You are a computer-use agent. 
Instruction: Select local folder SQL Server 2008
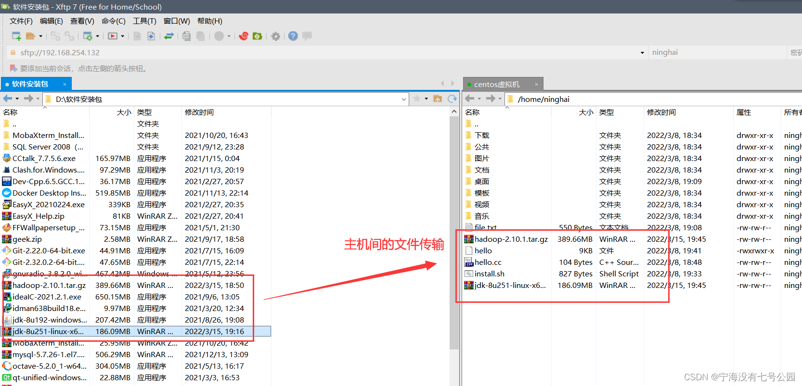136,147
